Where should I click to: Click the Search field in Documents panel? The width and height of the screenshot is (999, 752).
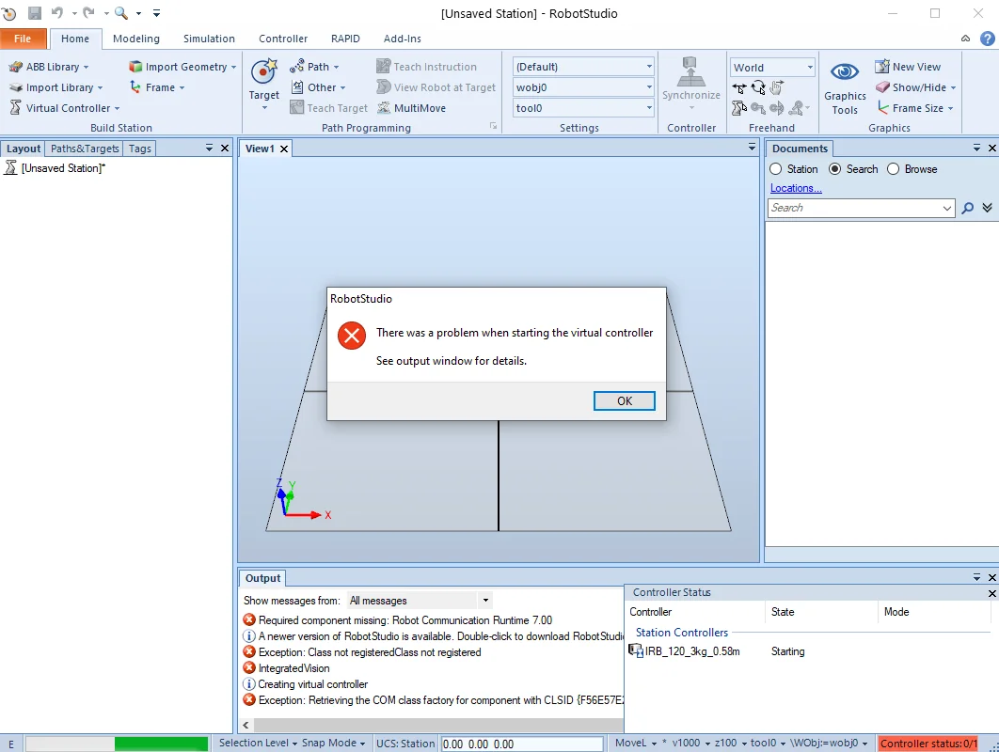point(862,208)
